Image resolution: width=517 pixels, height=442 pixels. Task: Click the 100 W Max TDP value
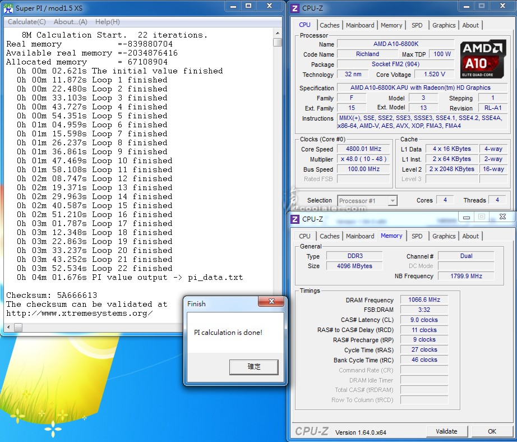pyautogui.click(x=442, y=54)
